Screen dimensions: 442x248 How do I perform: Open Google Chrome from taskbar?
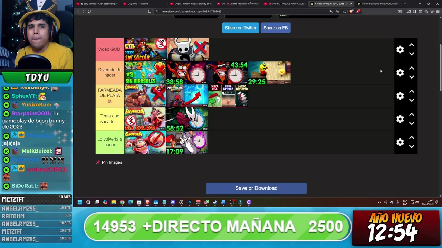122,202
